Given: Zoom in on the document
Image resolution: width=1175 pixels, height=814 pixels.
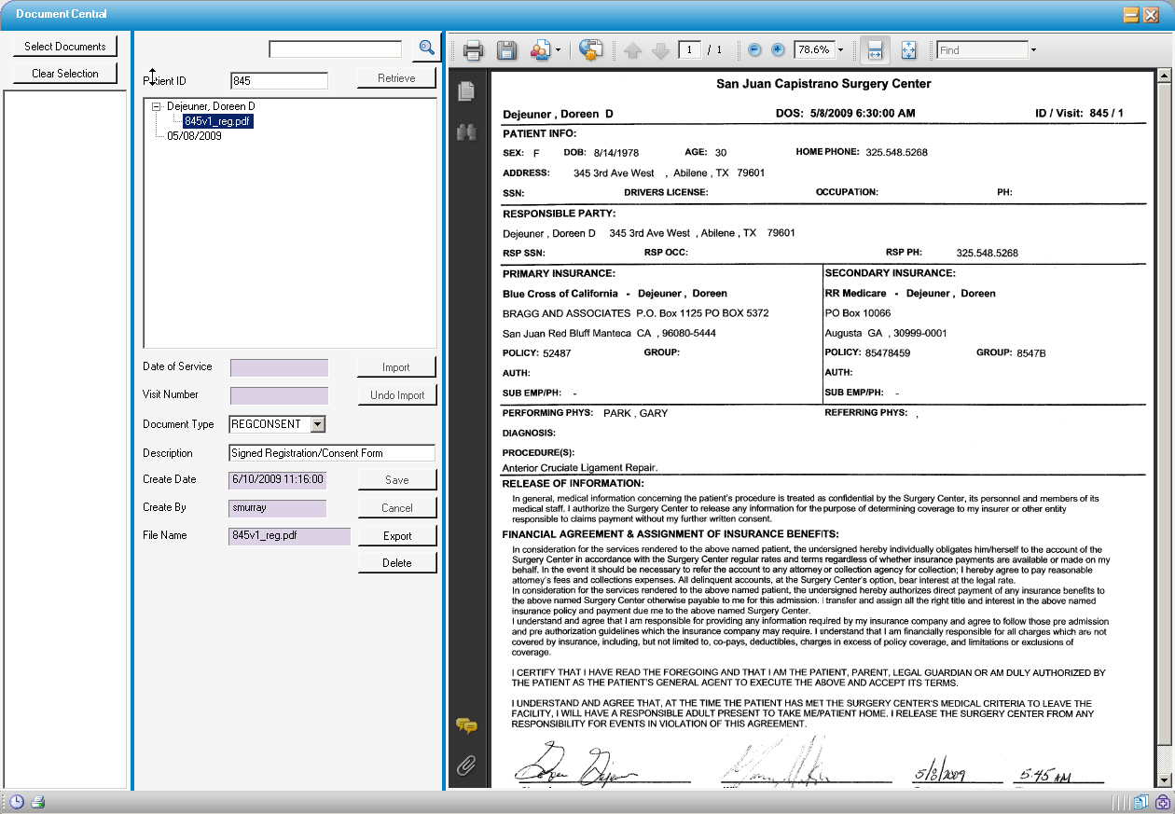Looking at the screenshot, I should (x=777, y=49).
